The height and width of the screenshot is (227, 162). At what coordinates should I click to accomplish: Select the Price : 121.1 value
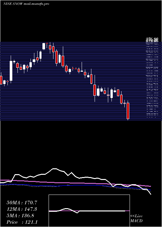[22, 222]
